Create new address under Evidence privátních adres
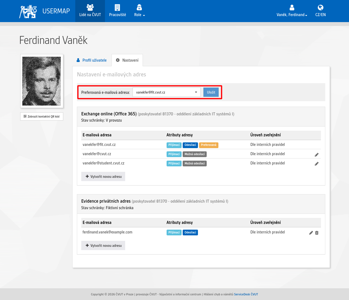The width and height of the screenshot is (349, 300). 103,245
